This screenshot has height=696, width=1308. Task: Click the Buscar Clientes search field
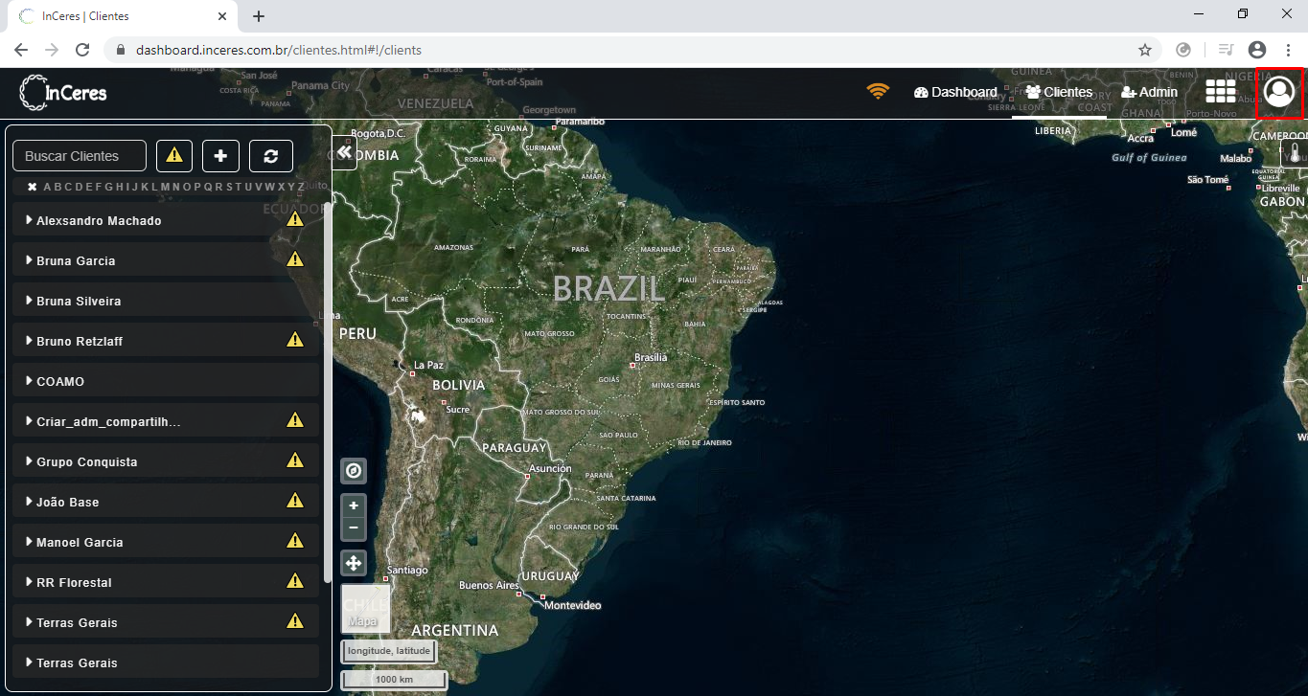[x=80, y=155]
